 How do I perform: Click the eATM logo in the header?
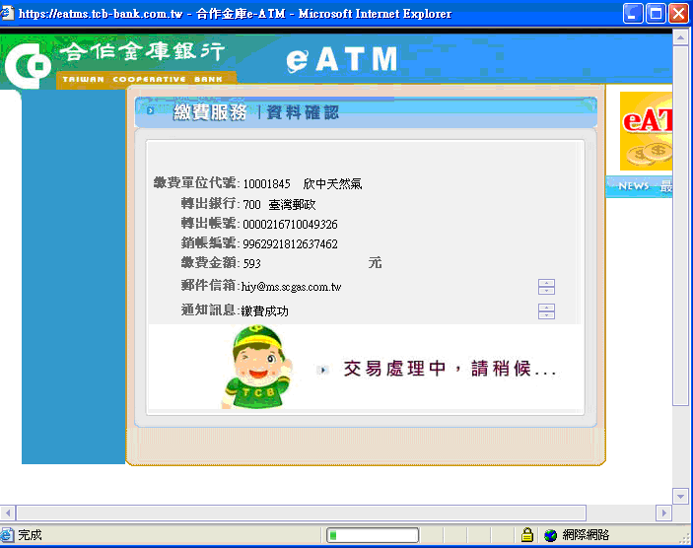coord(341,59)
